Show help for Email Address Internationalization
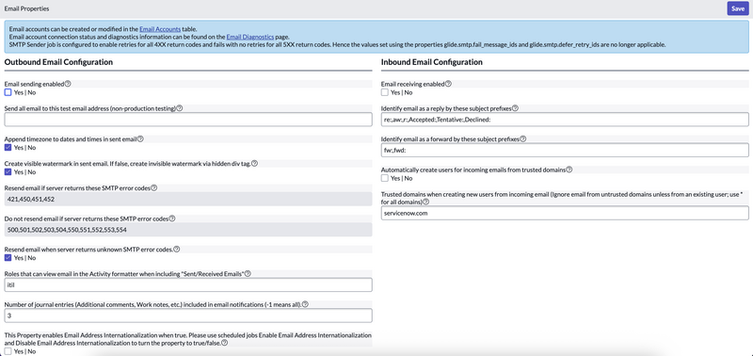Viewport: 753px width, 356px height. point(224,343)
